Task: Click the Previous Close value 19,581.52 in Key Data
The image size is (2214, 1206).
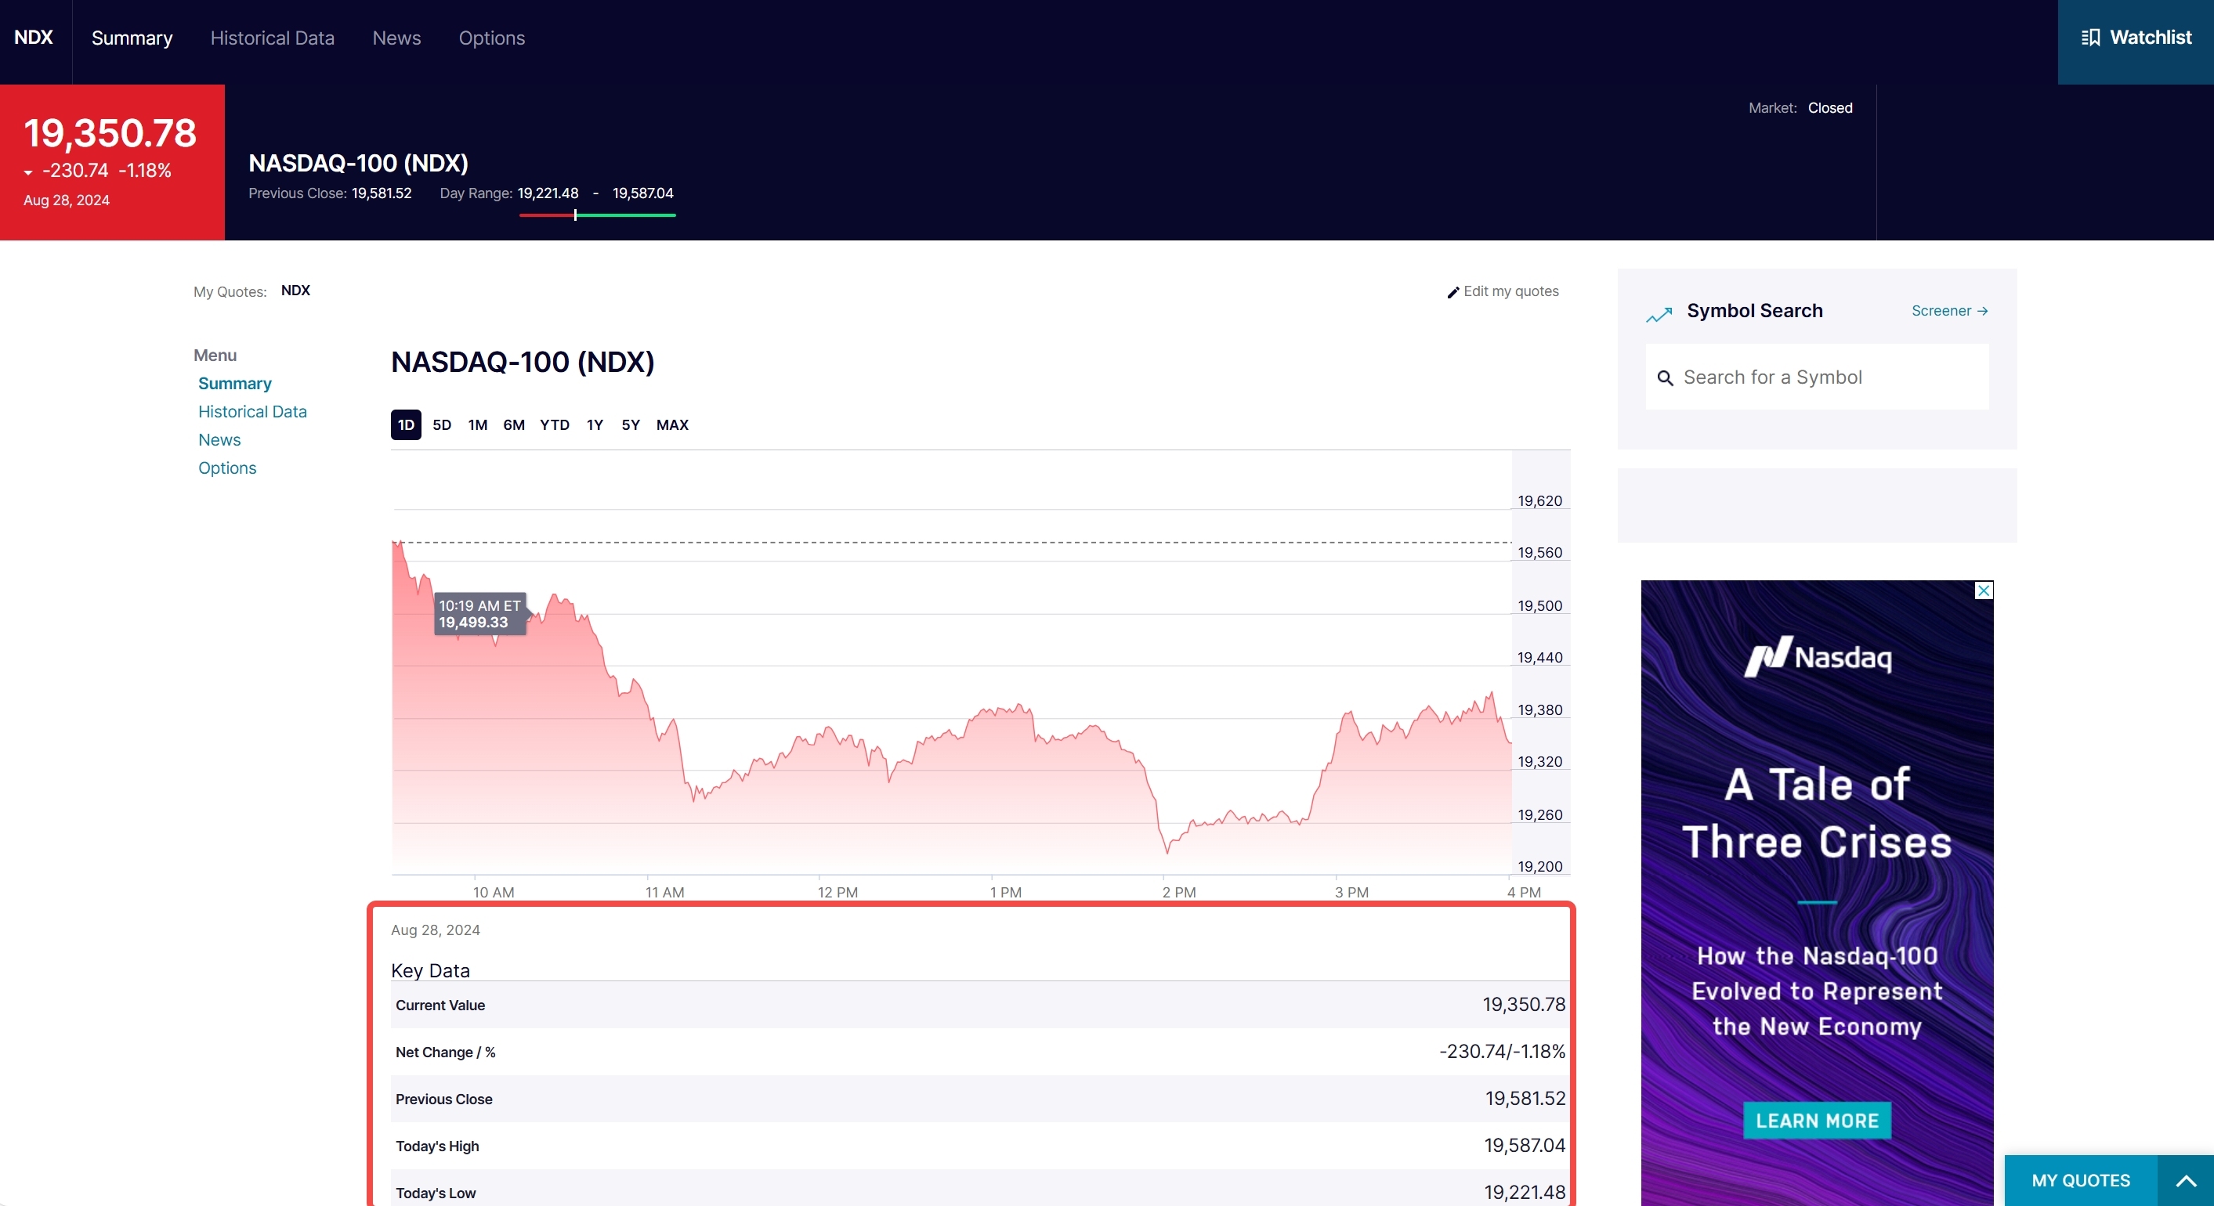Action: coord(1525,1099)
